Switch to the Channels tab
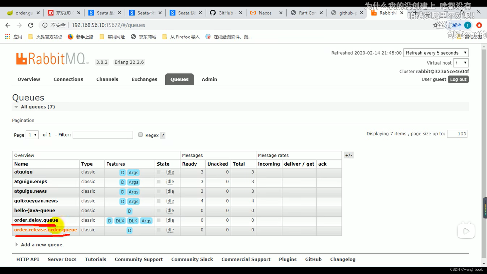The height and width of the screenshot is (274, 487). pyautogui.click(x=107, y=79)
